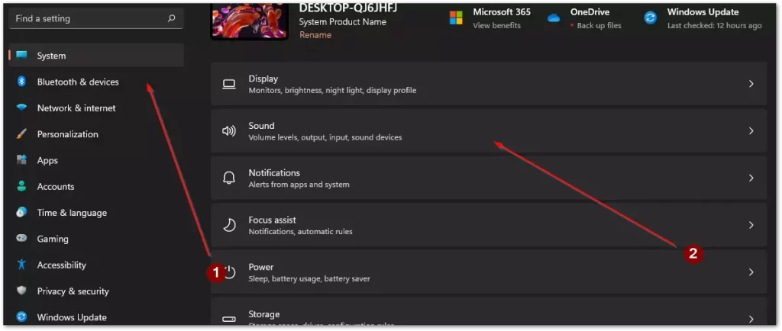Screen dimensions: 782x331
Task: Open Windows Update Last checked status
Action: (715, 25)
